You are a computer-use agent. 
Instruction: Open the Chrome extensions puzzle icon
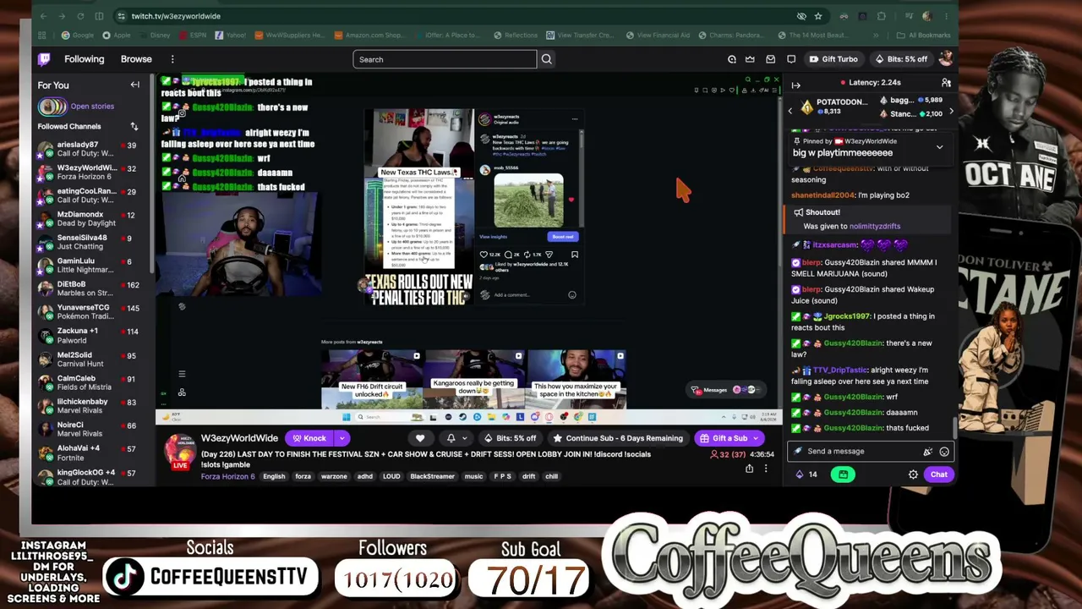pos(882,16)
